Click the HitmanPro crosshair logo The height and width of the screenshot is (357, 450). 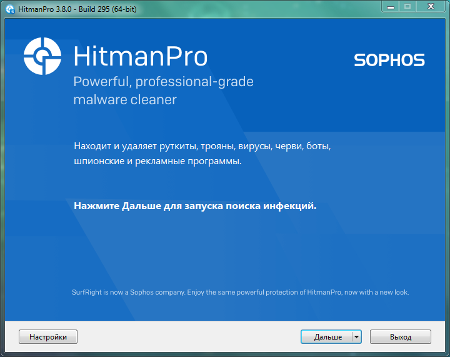tap(42, 56)
